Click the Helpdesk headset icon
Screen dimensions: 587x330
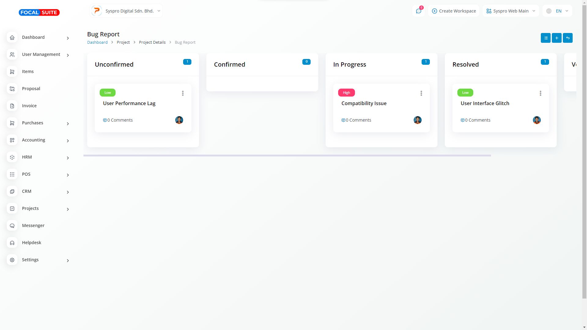pos(12,243)
